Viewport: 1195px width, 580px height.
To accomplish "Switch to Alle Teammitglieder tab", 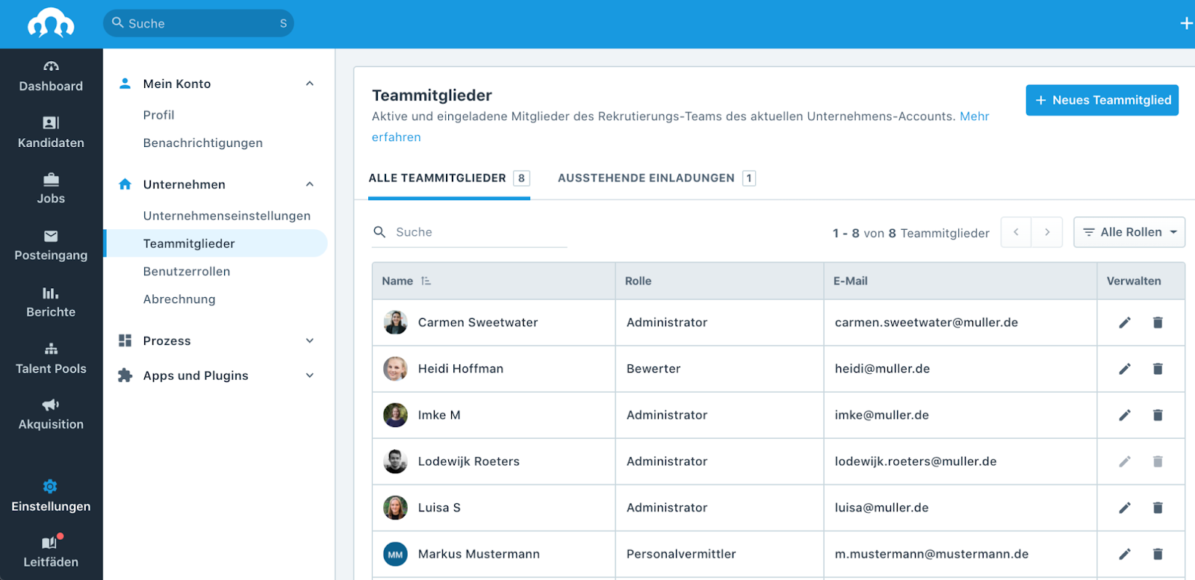I will click(x=449, y=178).
